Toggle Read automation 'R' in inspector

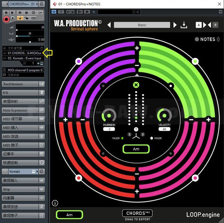pyautogui.click(x=20, y=12)
